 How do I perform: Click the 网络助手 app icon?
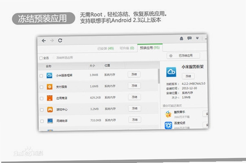coord(50,121)
